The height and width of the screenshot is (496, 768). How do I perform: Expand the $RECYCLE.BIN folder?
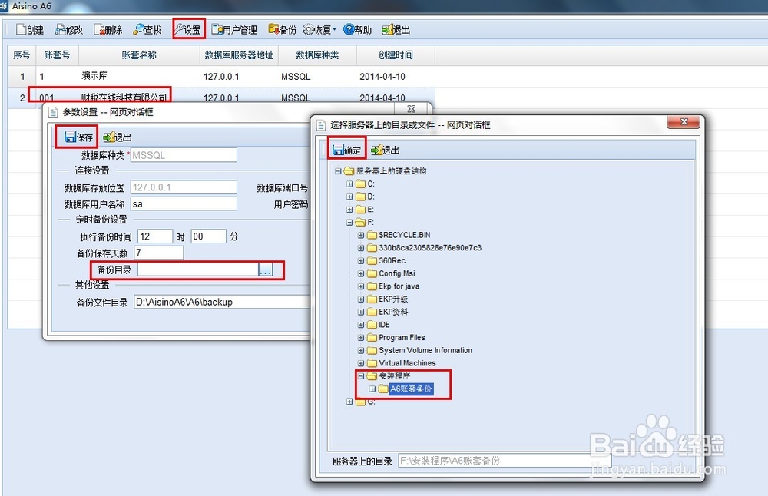(361, 235)
